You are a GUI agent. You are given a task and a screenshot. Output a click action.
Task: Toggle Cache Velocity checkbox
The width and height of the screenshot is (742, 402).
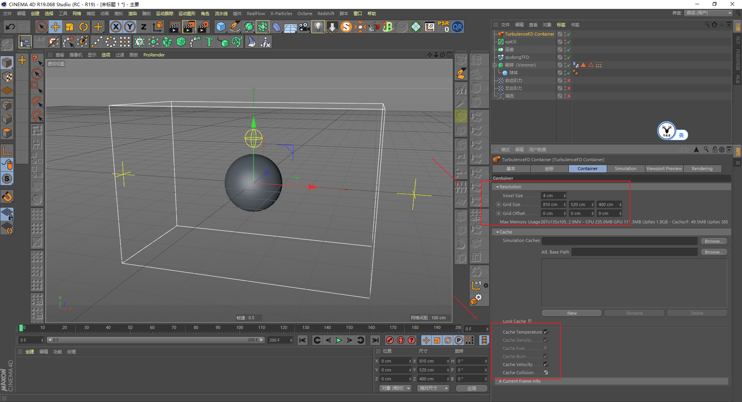[546, 365]
